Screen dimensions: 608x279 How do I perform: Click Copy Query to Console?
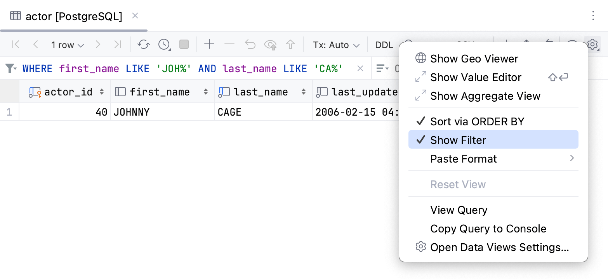pos(488,229)
